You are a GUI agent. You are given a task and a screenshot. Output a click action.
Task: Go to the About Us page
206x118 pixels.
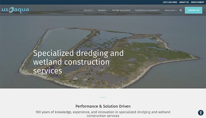[x=184, y=2]
